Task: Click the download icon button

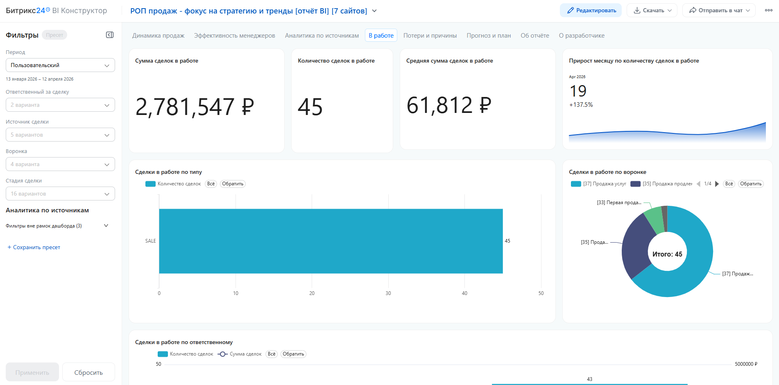Action: point(652,11)
